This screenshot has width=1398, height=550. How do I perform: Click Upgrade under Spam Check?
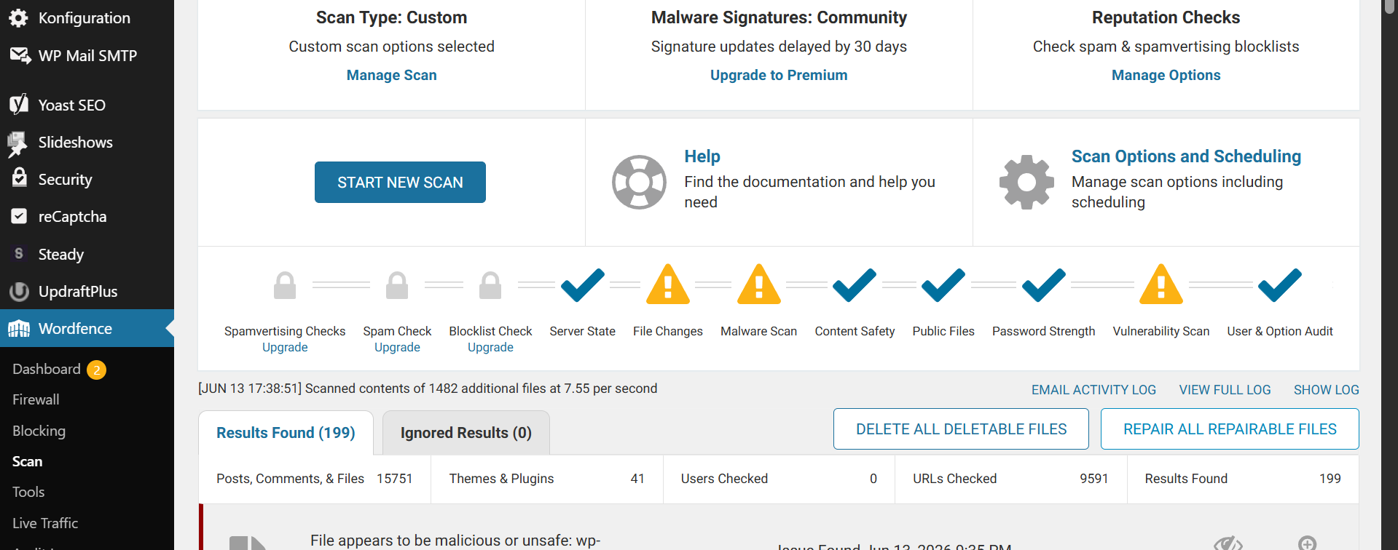397,347
